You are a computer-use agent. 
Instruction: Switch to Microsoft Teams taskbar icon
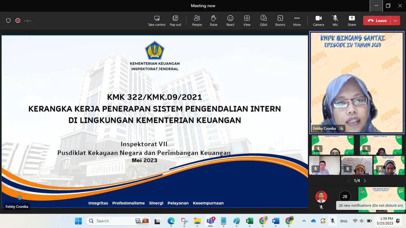(x=210, y=221)
